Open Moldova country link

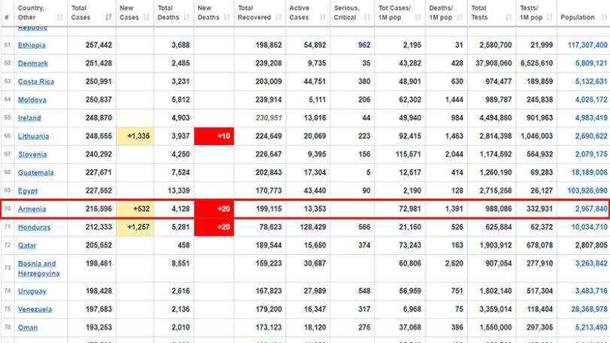[32, 100]
